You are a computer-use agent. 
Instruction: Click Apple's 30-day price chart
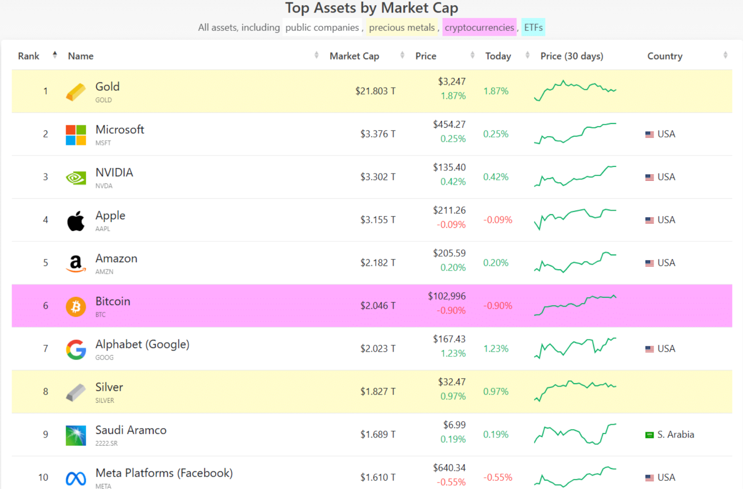tap(575, 219)
